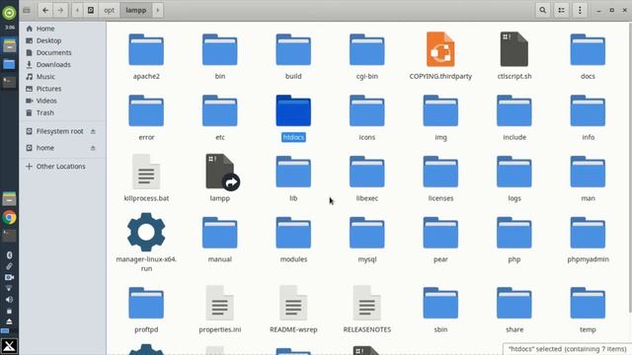The image size is (632, 355).
Task: Select the RELEASENOTES file
Action: 366,303
